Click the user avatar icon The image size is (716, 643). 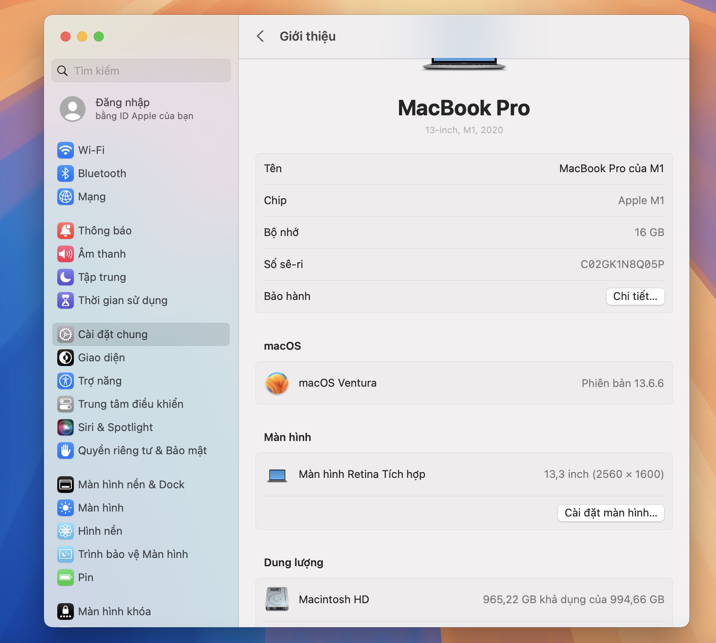coord(73,109)
